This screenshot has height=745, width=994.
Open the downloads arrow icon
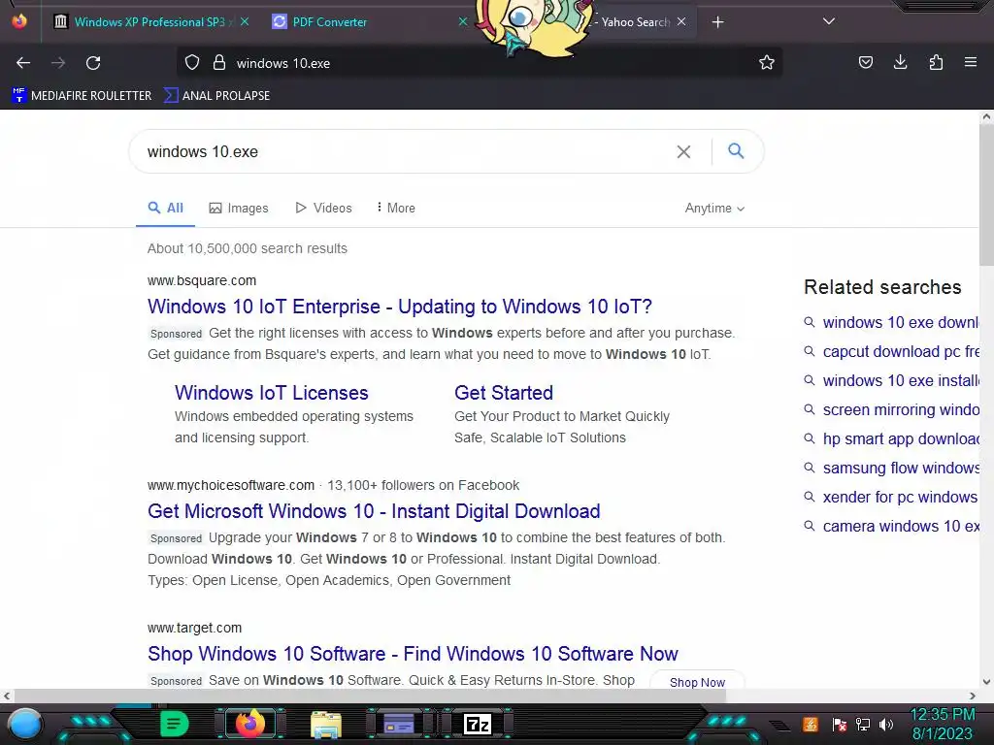pos(900,62)
